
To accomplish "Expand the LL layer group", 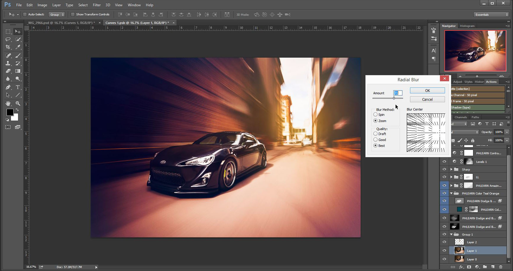I will [x=451, y=177].
